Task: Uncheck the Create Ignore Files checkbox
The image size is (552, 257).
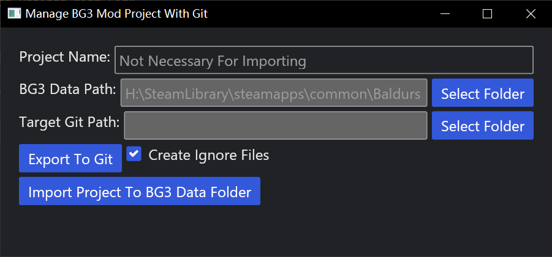Action: (x=134, y=154)
